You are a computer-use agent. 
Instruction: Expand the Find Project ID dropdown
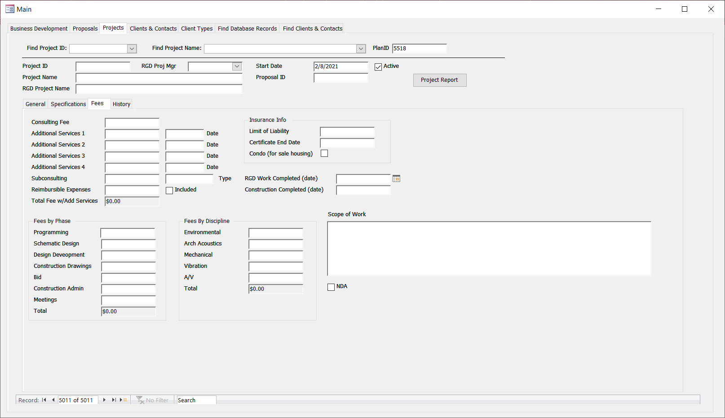pos(132,49)
